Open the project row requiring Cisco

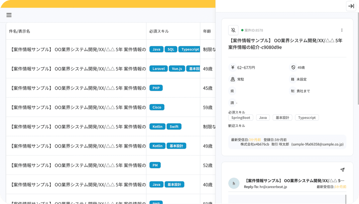coord(111,107)
